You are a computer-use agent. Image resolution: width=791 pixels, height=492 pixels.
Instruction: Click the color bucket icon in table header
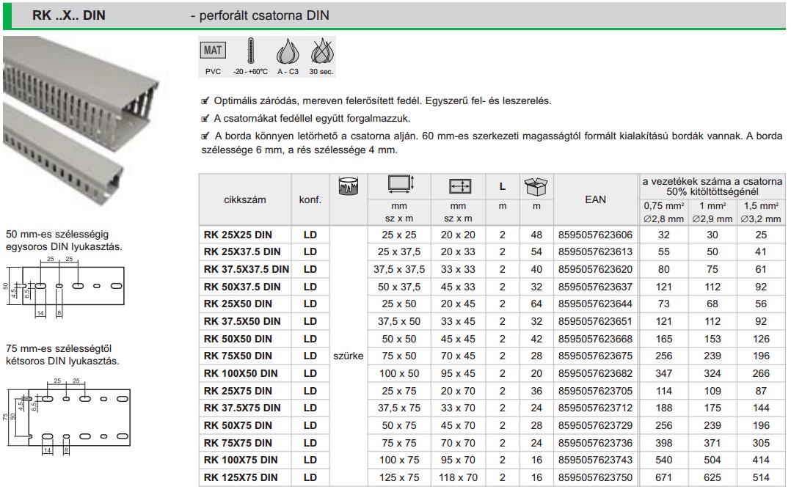pyautogui.click(x=347, y=186)
